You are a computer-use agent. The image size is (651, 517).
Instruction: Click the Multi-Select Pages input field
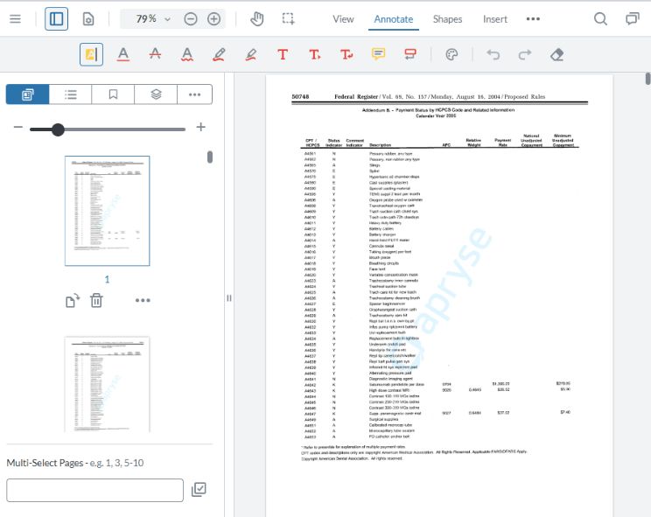94,490
